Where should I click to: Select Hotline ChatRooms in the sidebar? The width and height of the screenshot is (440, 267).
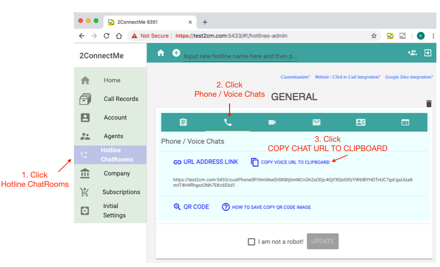110,155
